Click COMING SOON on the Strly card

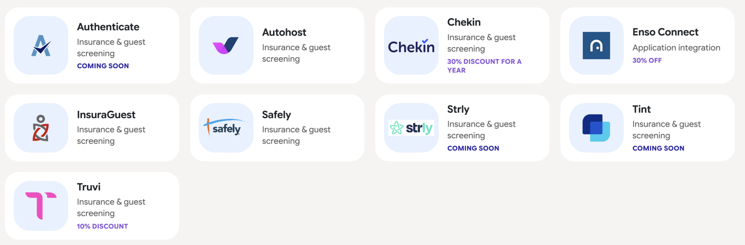point(473,148)
